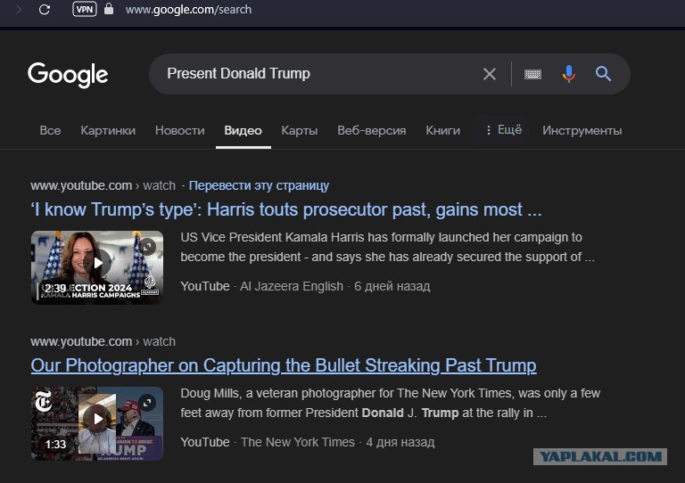Click the padlock site security icon

[109, 9]
